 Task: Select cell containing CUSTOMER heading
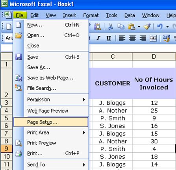pyautogui.click(x=113, y=83)
